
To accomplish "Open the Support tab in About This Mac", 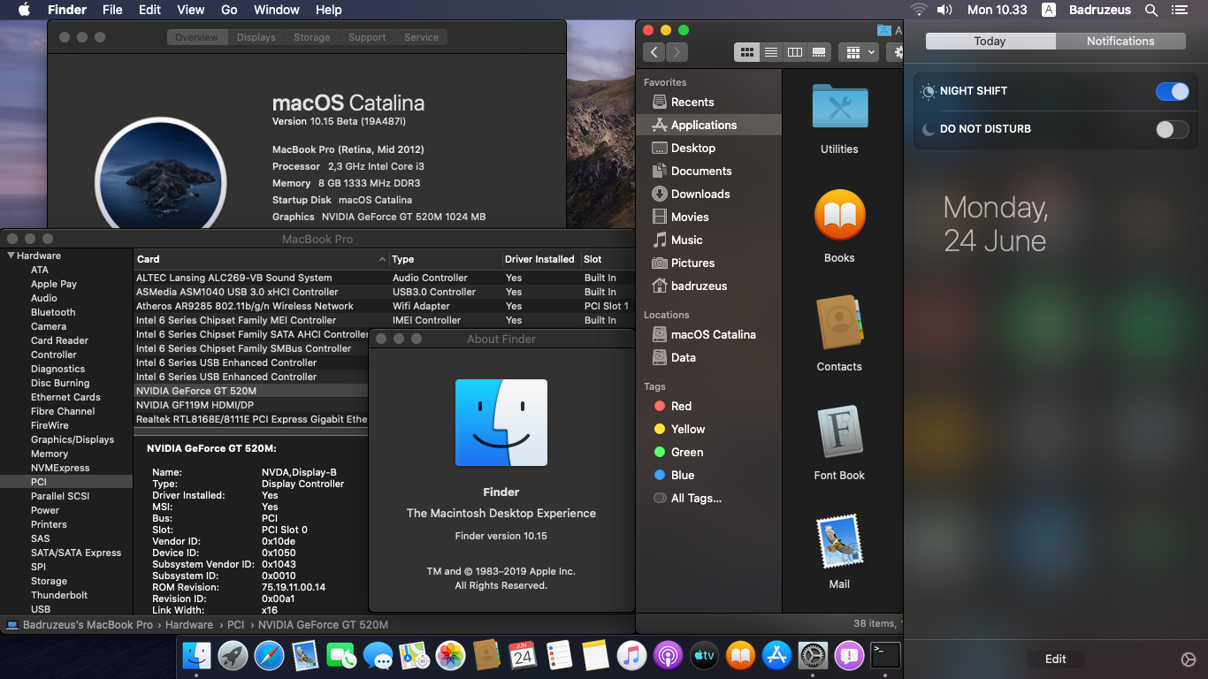I will (367, 37).
